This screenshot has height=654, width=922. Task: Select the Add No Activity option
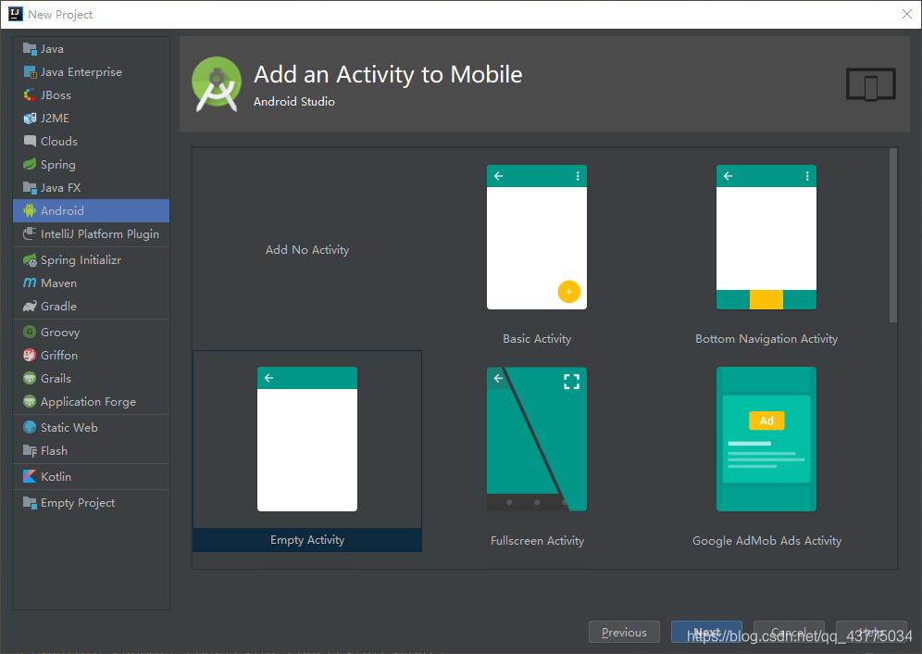coord(307,249)
